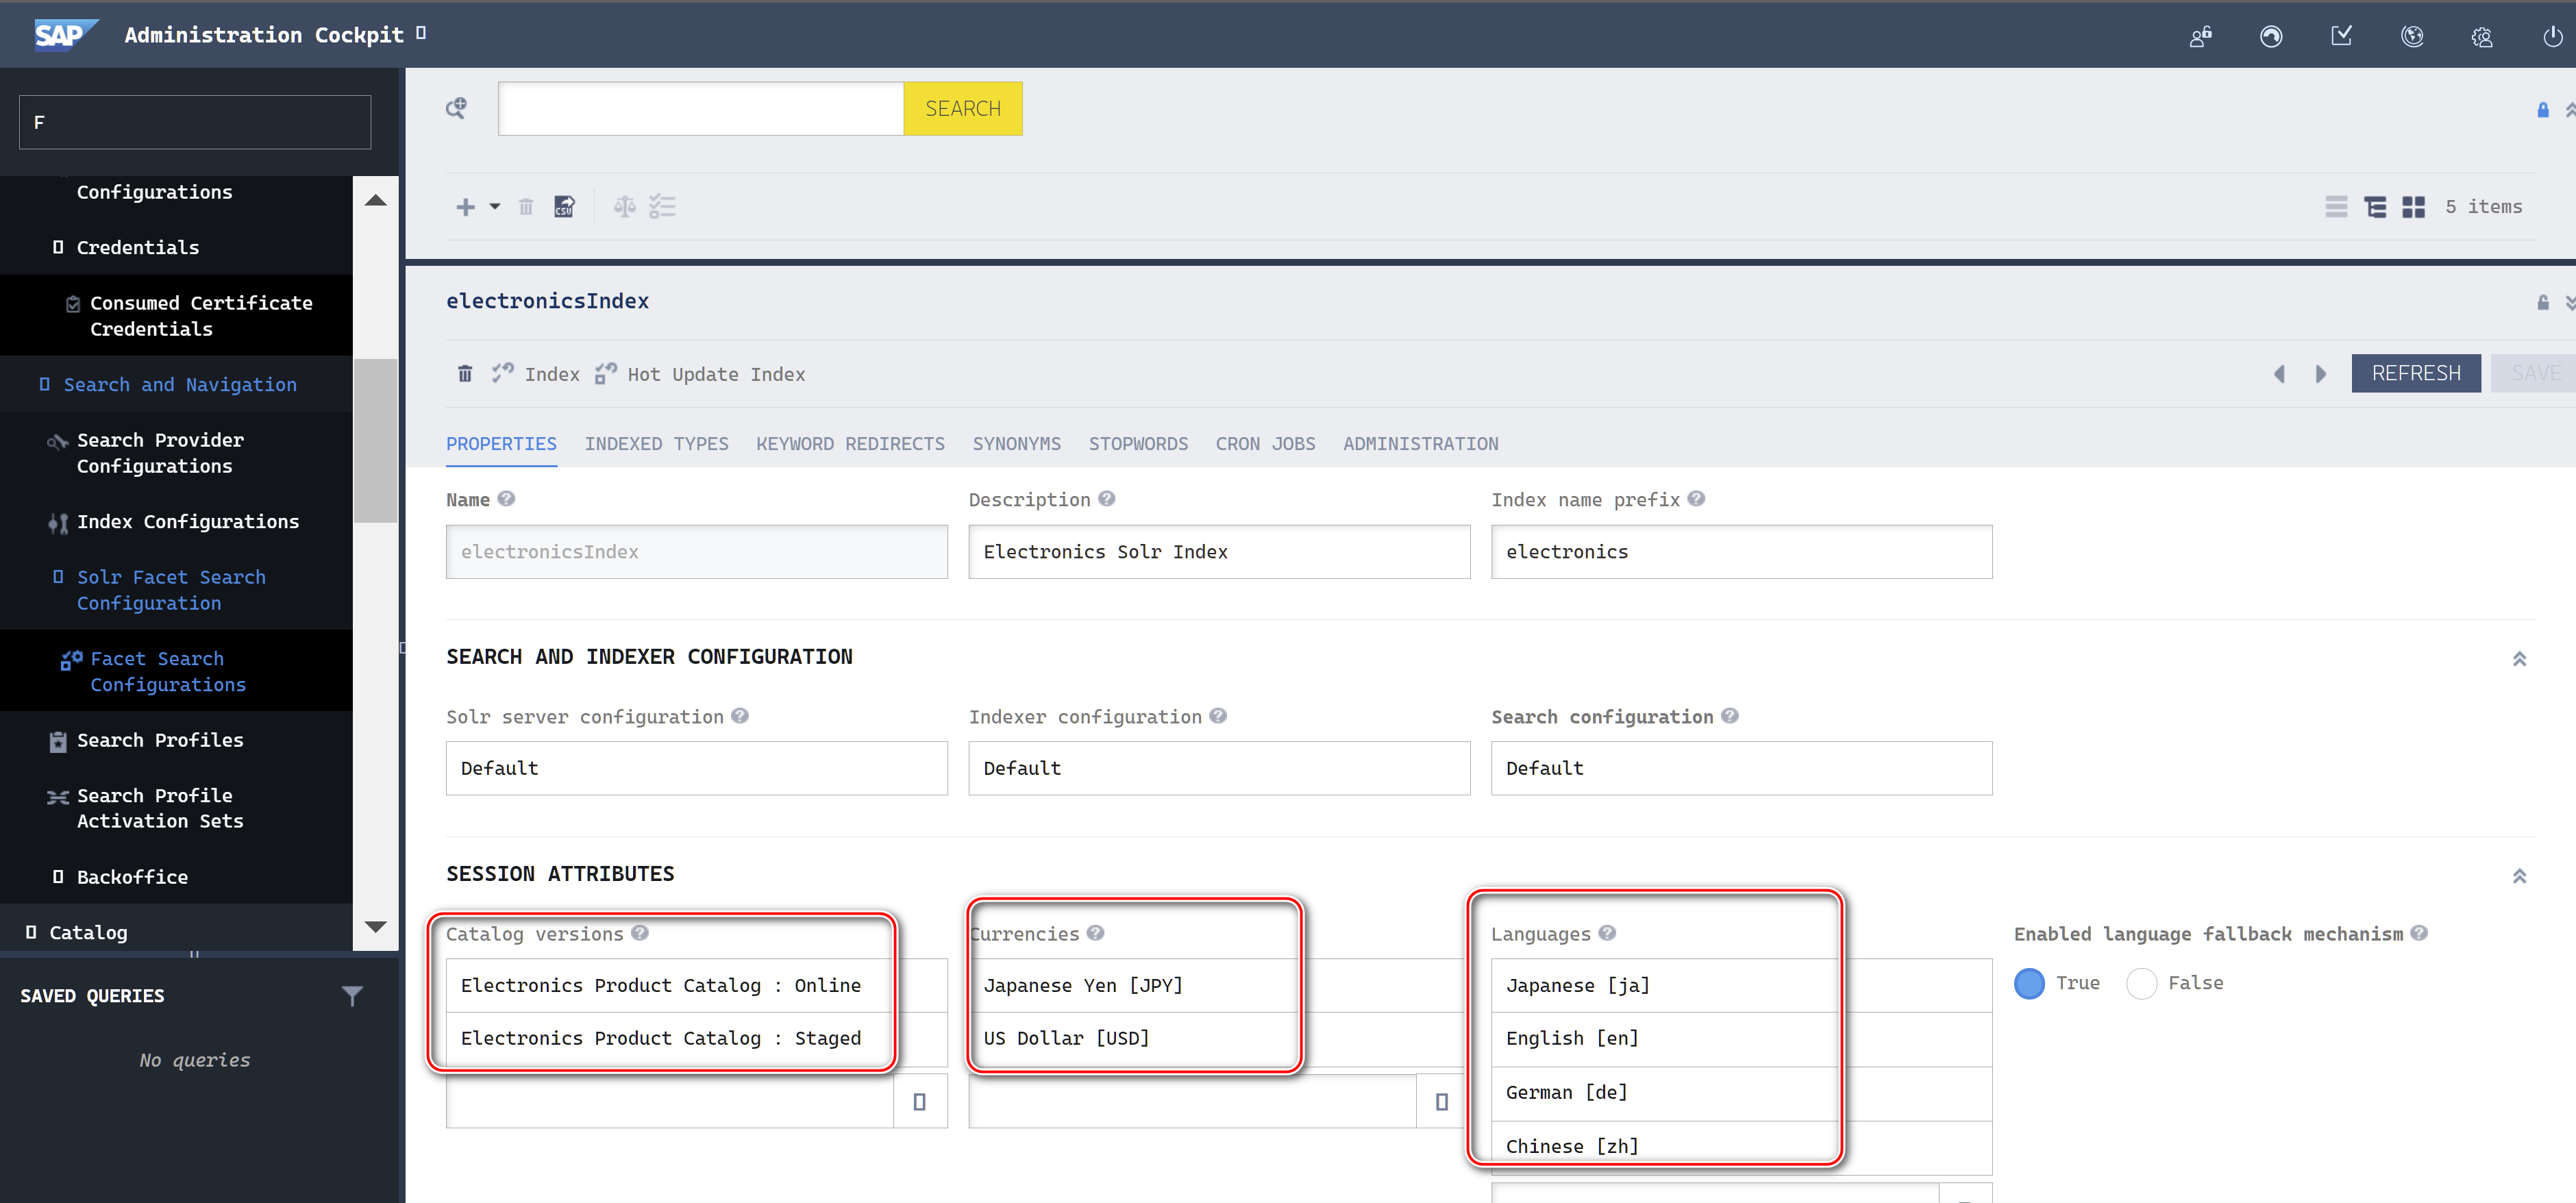Screen dimensions: 2576x1203
Task: Click the trash delete icon beside Index
Action: point(465,374)
